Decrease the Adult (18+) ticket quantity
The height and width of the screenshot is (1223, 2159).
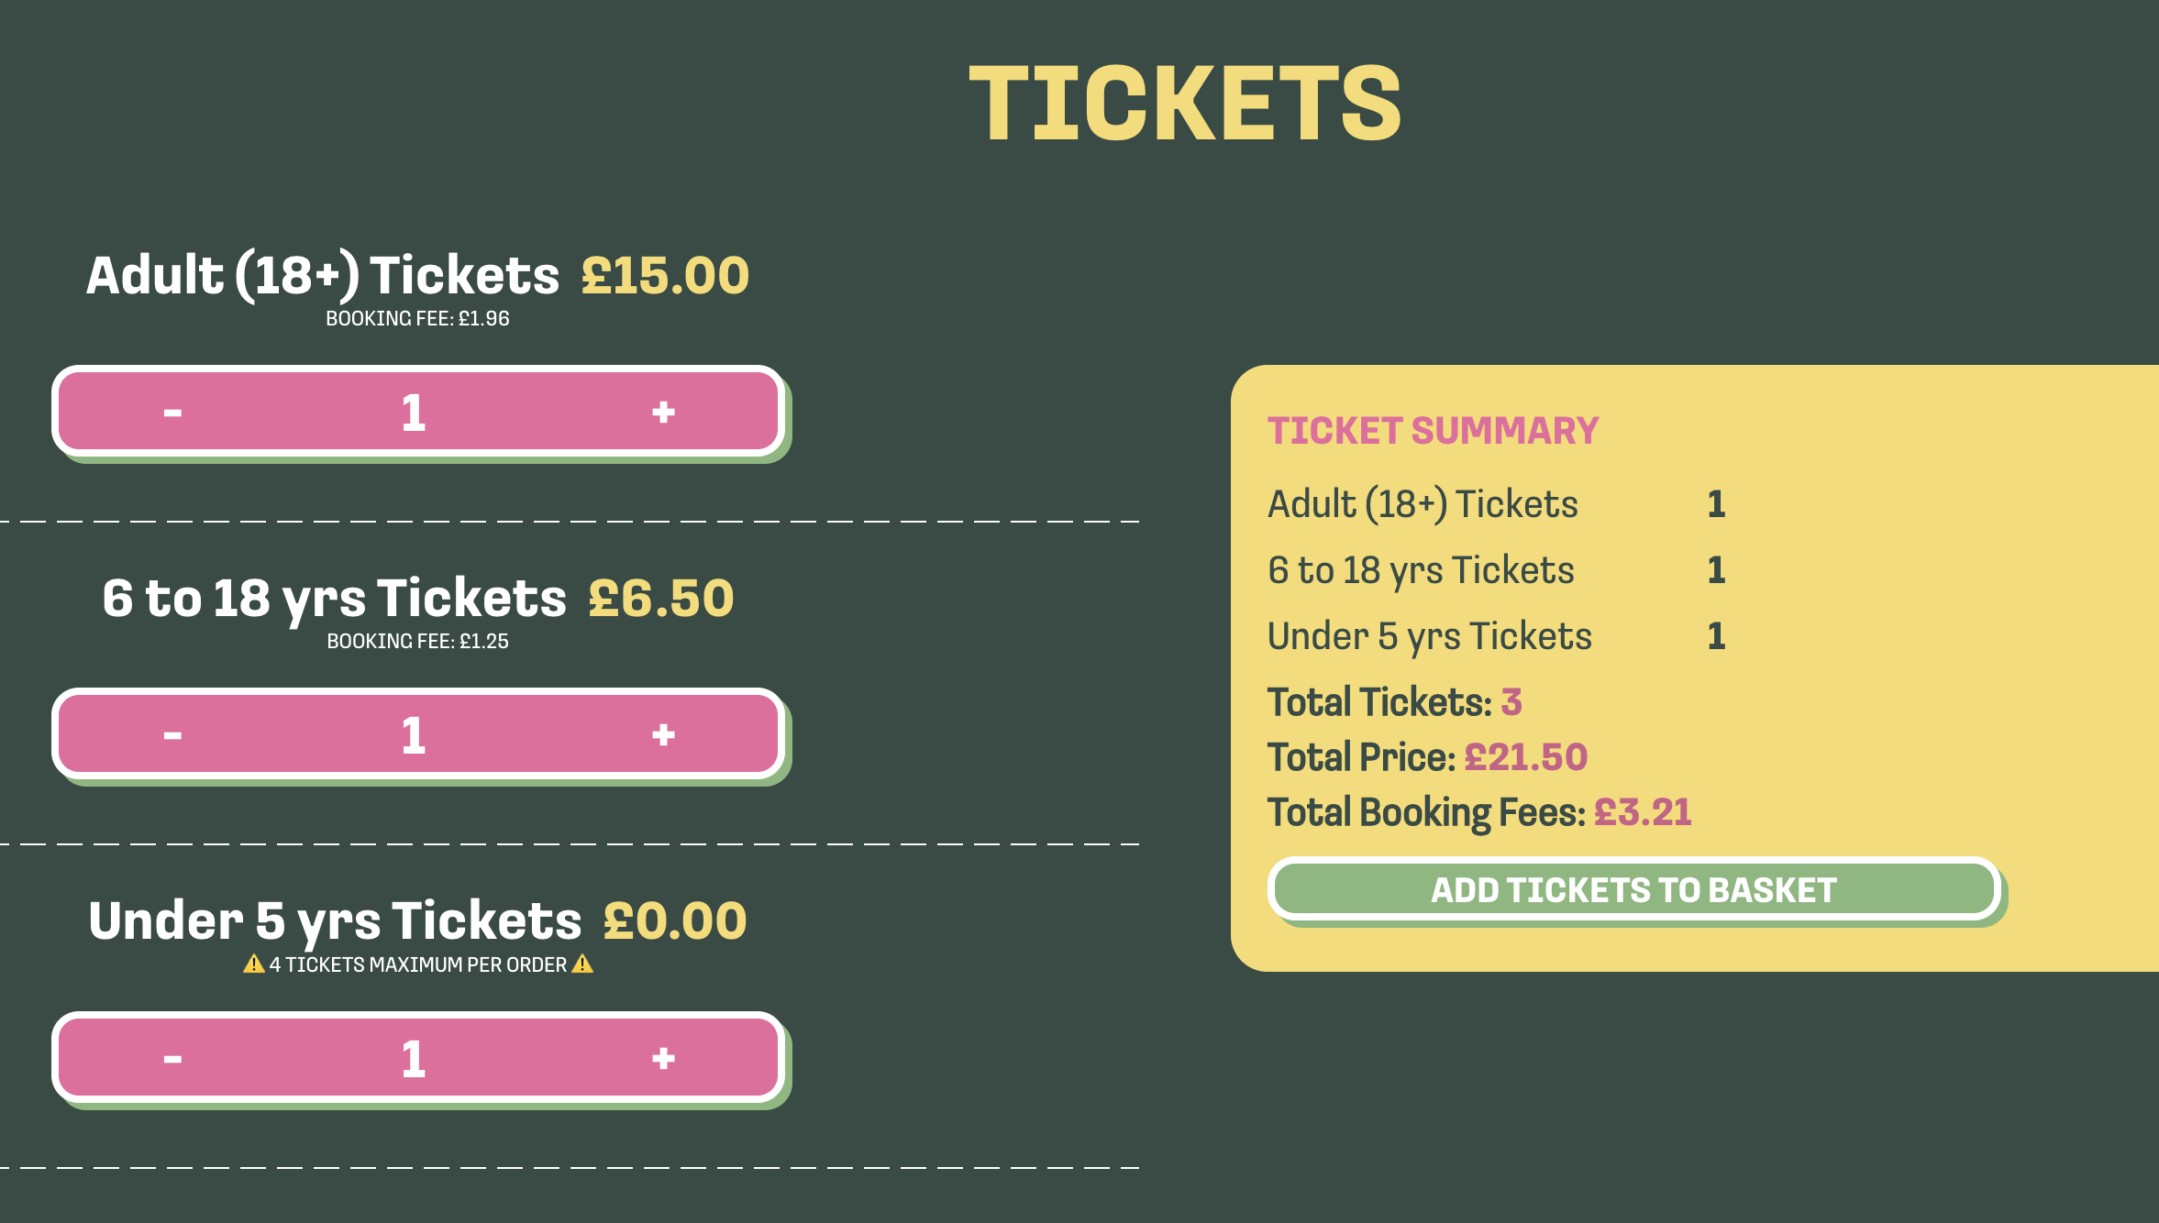point(172,413)
